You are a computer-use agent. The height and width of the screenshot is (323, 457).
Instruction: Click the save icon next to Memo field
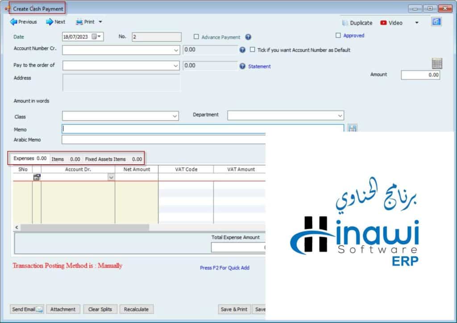point(353,129)
